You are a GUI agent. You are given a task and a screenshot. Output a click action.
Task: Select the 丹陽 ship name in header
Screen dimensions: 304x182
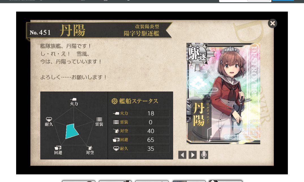point(72,31)
